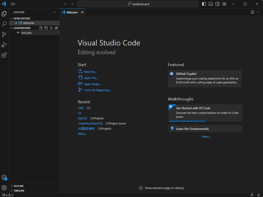Uncheck Show welcome page on startup

click(141, 188)
